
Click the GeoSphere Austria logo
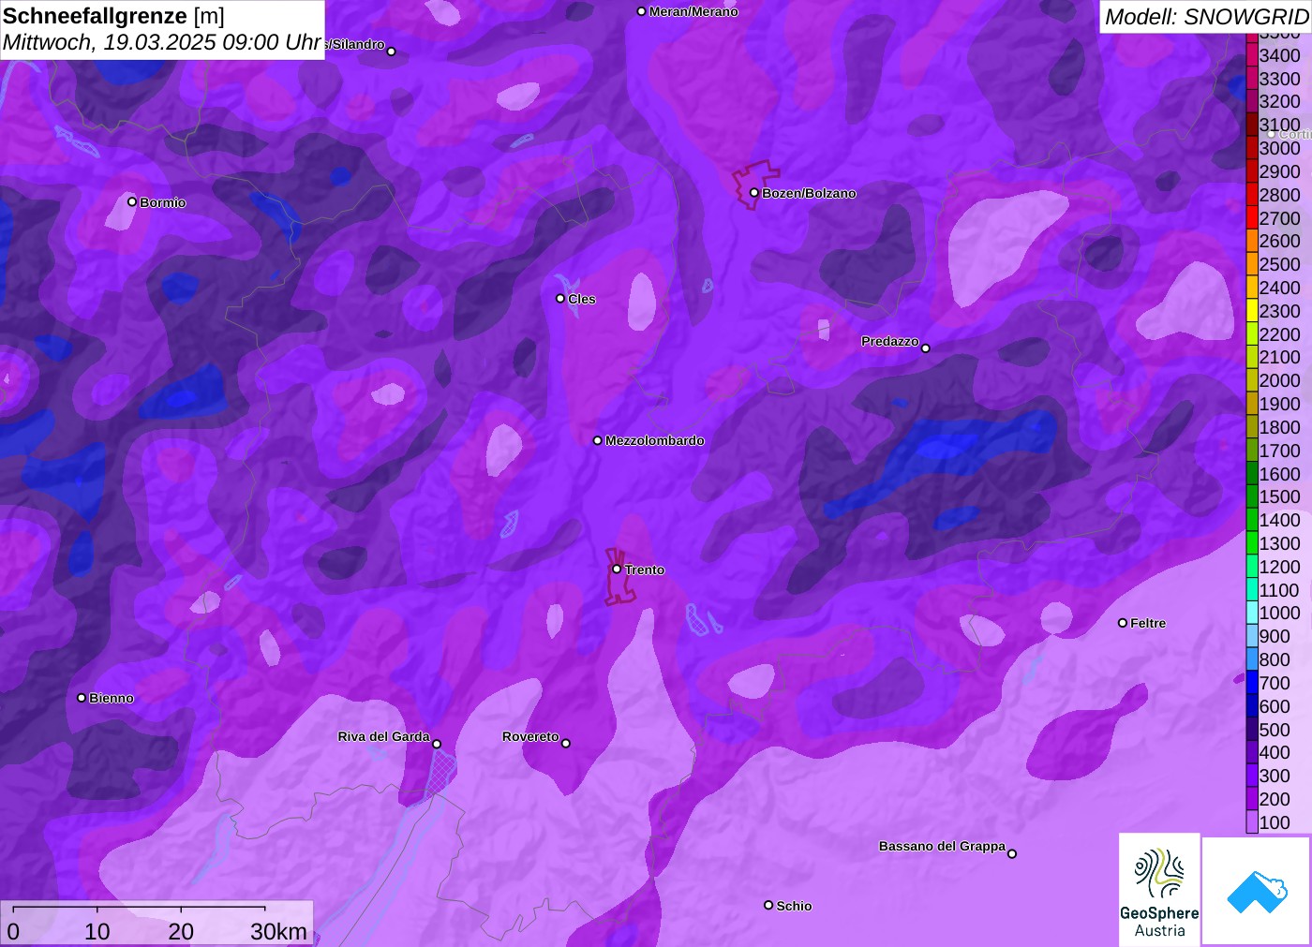click(1159, 890)
